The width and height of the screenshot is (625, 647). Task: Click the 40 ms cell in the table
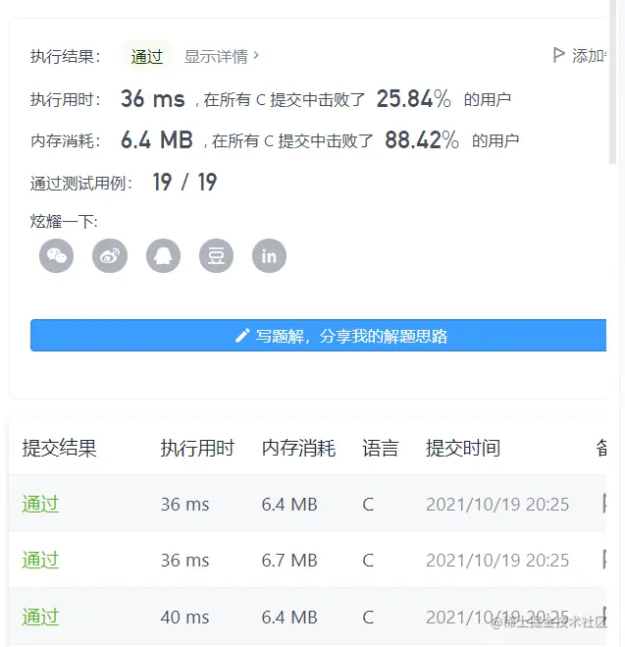point(184,618)
